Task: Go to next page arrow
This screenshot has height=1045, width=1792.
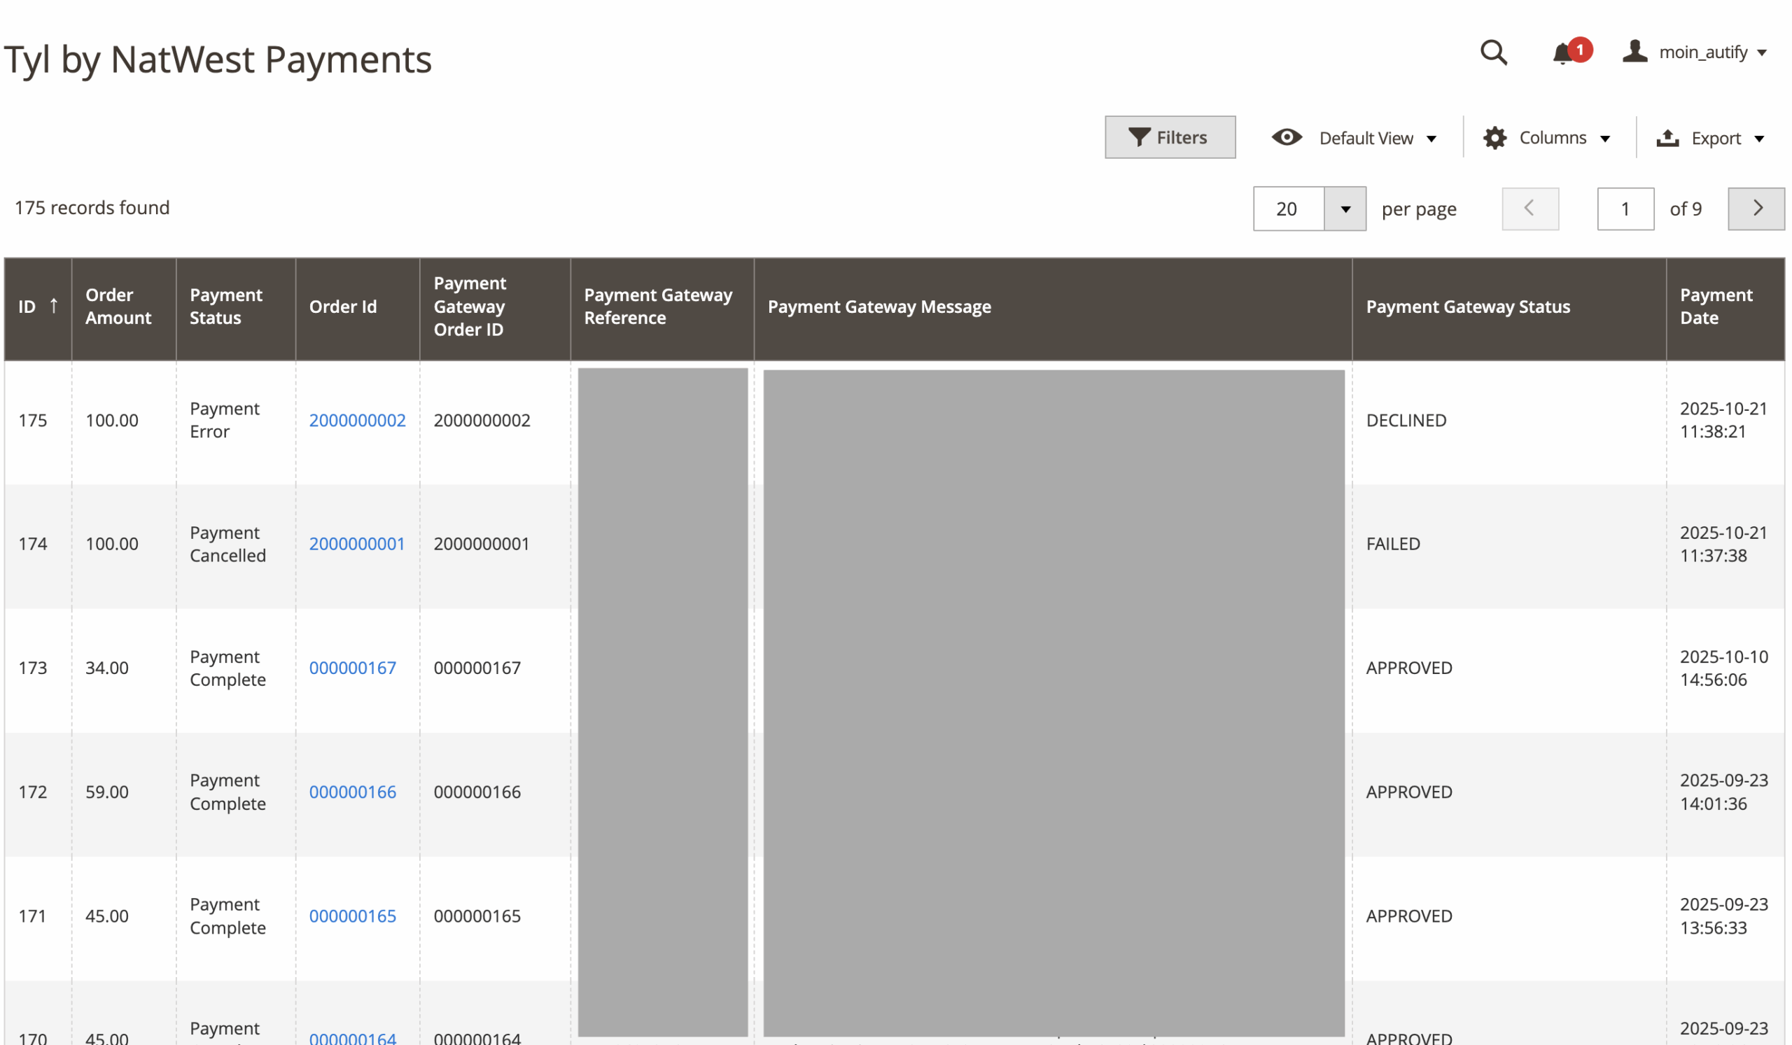Action: click(1756, 209)
